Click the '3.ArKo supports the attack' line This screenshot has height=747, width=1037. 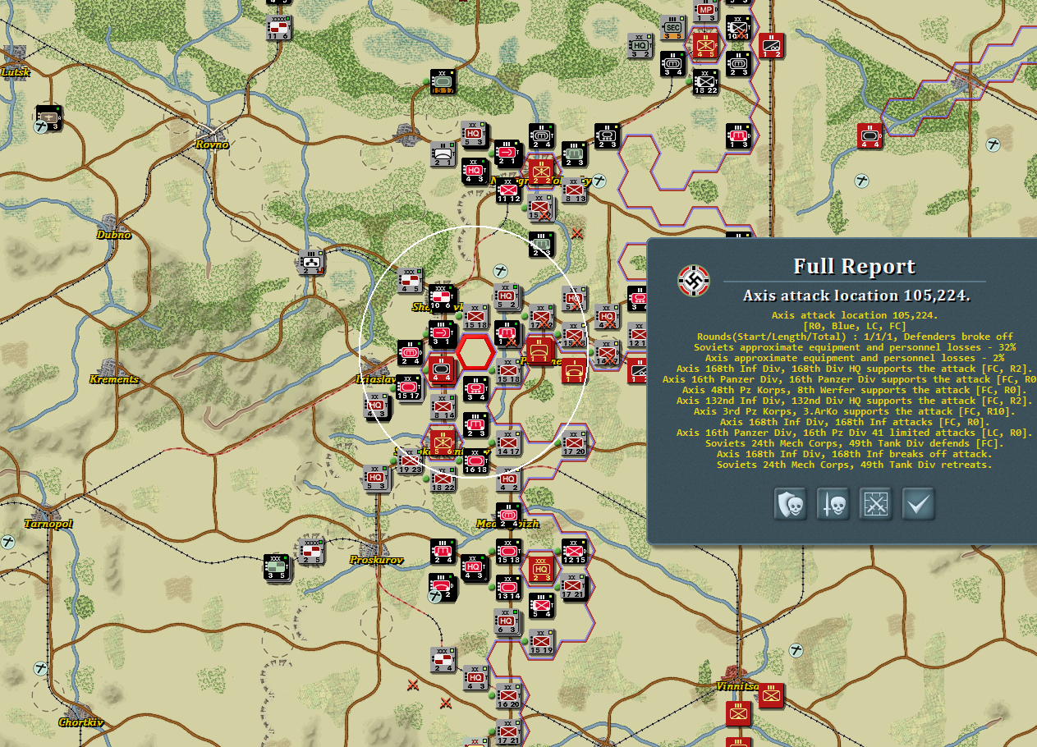click(x=855, y=411)
